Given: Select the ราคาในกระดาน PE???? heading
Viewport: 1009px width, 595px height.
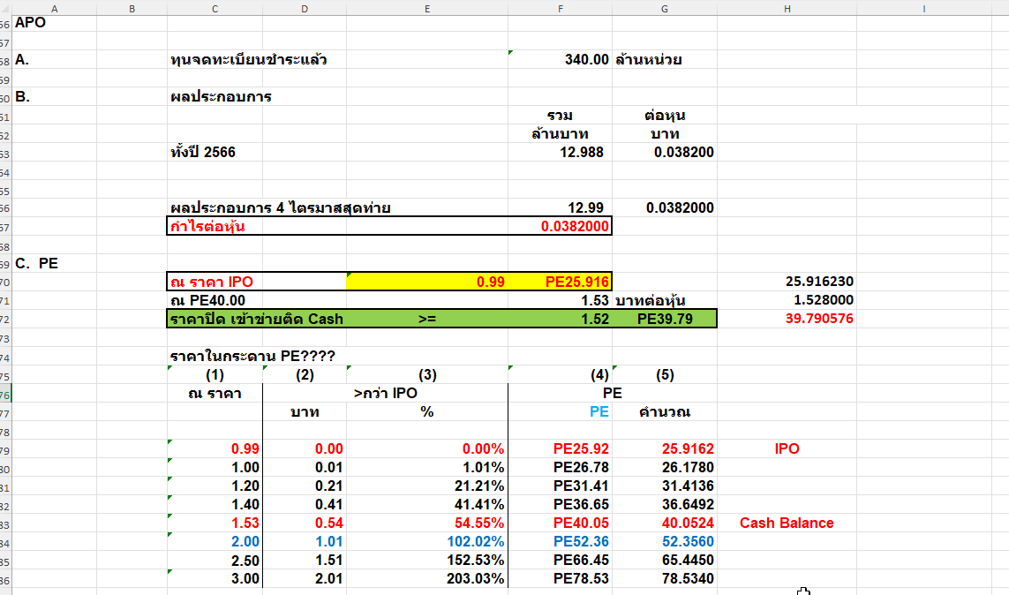Looking at the screenshot, I should pyautogui.click(x=252, y=357).
